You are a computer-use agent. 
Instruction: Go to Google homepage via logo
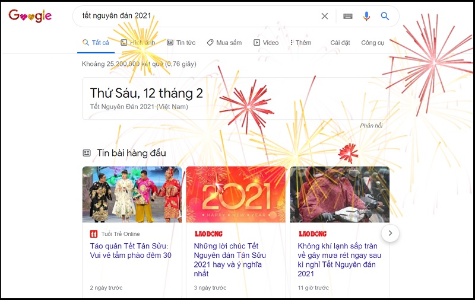point(30,16)
